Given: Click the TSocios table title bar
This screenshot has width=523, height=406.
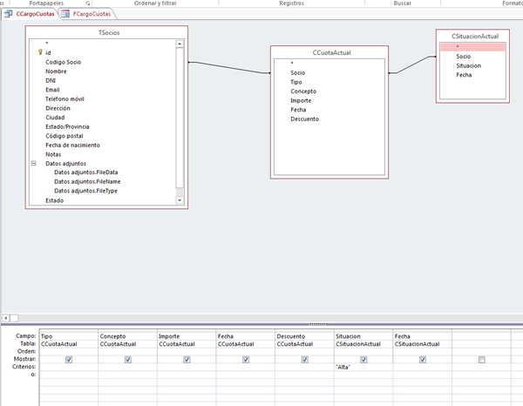Looking at the screenshot, I should click(x=103, y=32).
